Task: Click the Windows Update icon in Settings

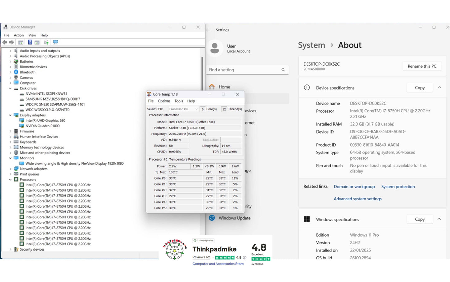Action: tap(212, 218)
